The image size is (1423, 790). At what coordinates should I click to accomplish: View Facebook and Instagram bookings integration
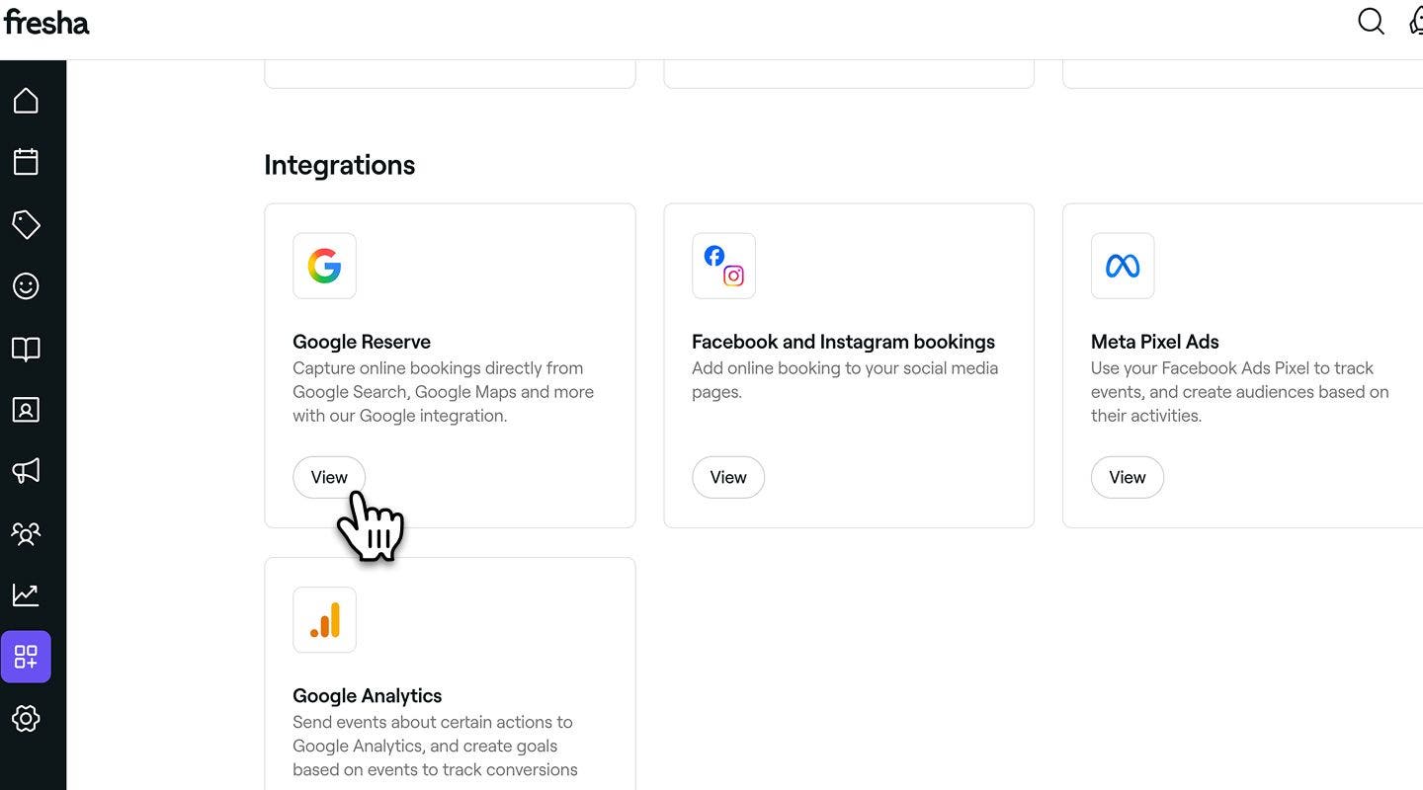point(728,477)
